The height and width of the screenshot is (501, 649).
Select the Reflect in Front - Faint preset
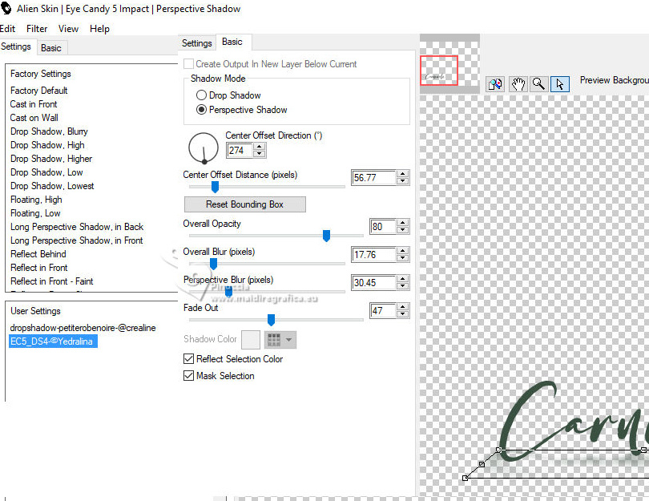(x=52, y=281)
